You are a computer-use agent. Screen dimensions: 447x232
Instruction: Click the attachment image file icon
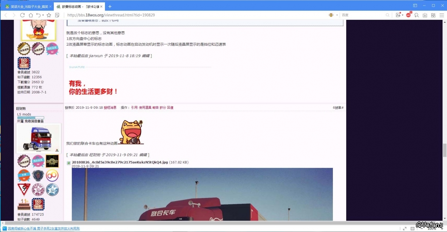point(69,162)
